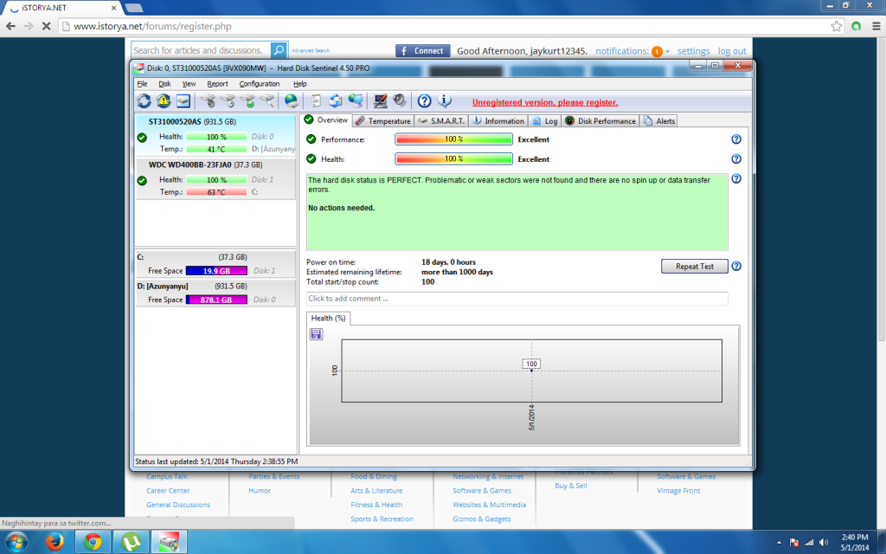Open the Disk menu
Viewport: 886px width, 554px height.
pyautogui.click(x=164, y=84)
